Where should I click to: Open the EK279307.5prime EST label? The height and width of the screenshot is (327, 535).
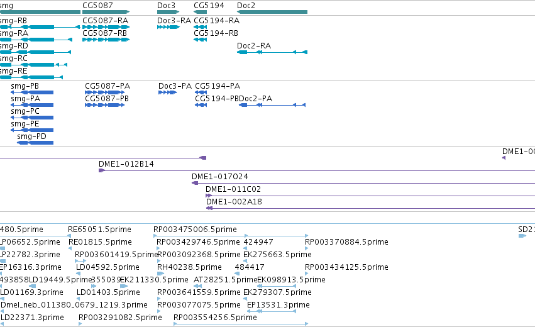click(x=277, y=292)
